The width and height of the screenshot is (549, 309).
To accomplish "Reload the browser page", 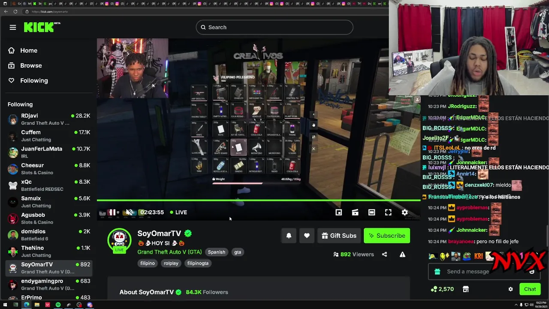I will tap(15, 12).
